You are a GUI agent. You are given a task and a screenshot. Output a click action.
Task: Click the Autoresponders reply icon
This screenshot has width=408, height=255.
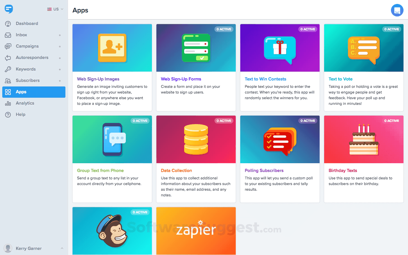click(x=8, y=58)
